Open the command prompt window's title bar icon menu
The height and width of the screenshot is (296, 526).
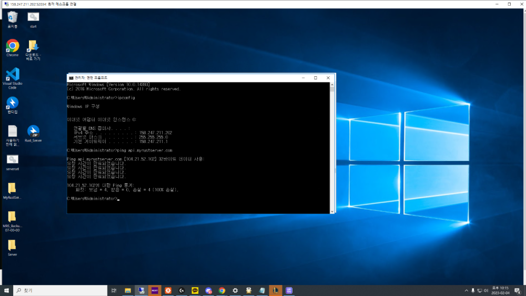pyautogui.click(x=71, y=78)
